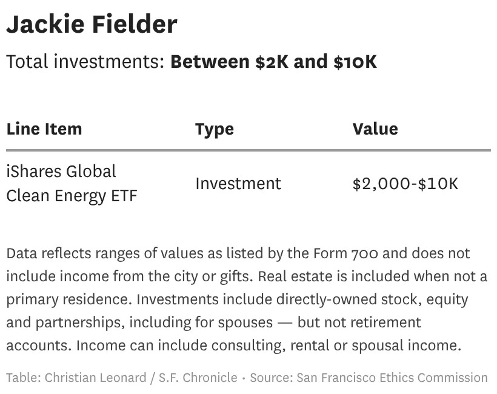
Task: Open the San Francisco Ethics Commission source
Action: coord(392,378)
